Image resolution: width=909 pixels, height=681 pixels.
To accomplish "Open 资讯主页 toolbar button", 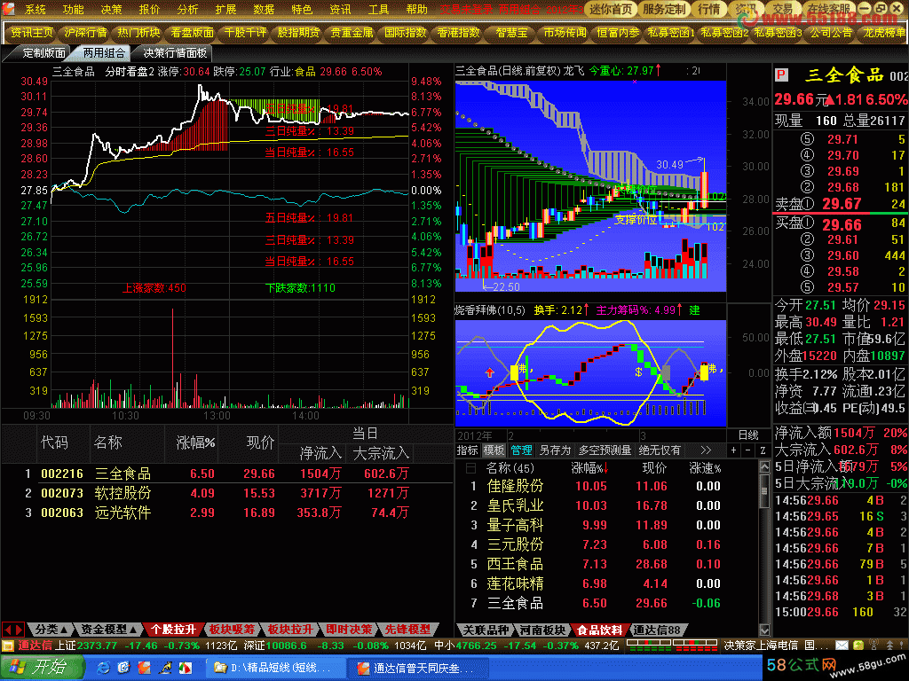I will [32, 33].
